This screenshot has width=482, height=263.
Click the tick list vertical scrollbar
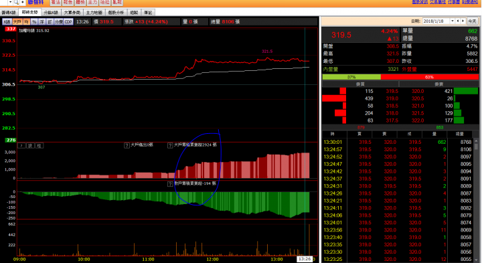[x=476, y=199]
